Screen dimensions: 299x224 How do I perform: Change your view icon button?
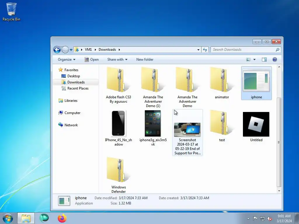pyautogui.click(x=248, y=60)
